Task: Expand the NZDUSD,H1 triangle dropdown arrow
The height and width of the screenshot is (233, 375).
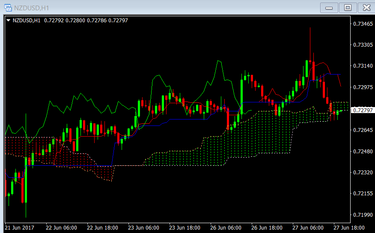Action: point(8,20)
